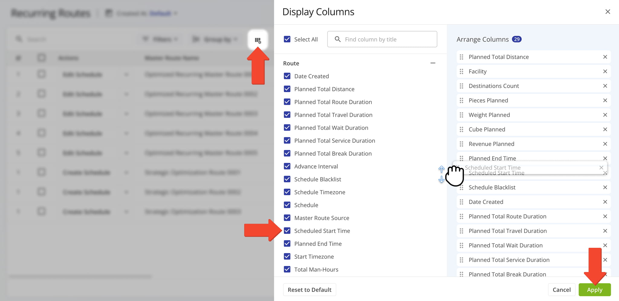Open the column display settings icon

pos(258,39)
